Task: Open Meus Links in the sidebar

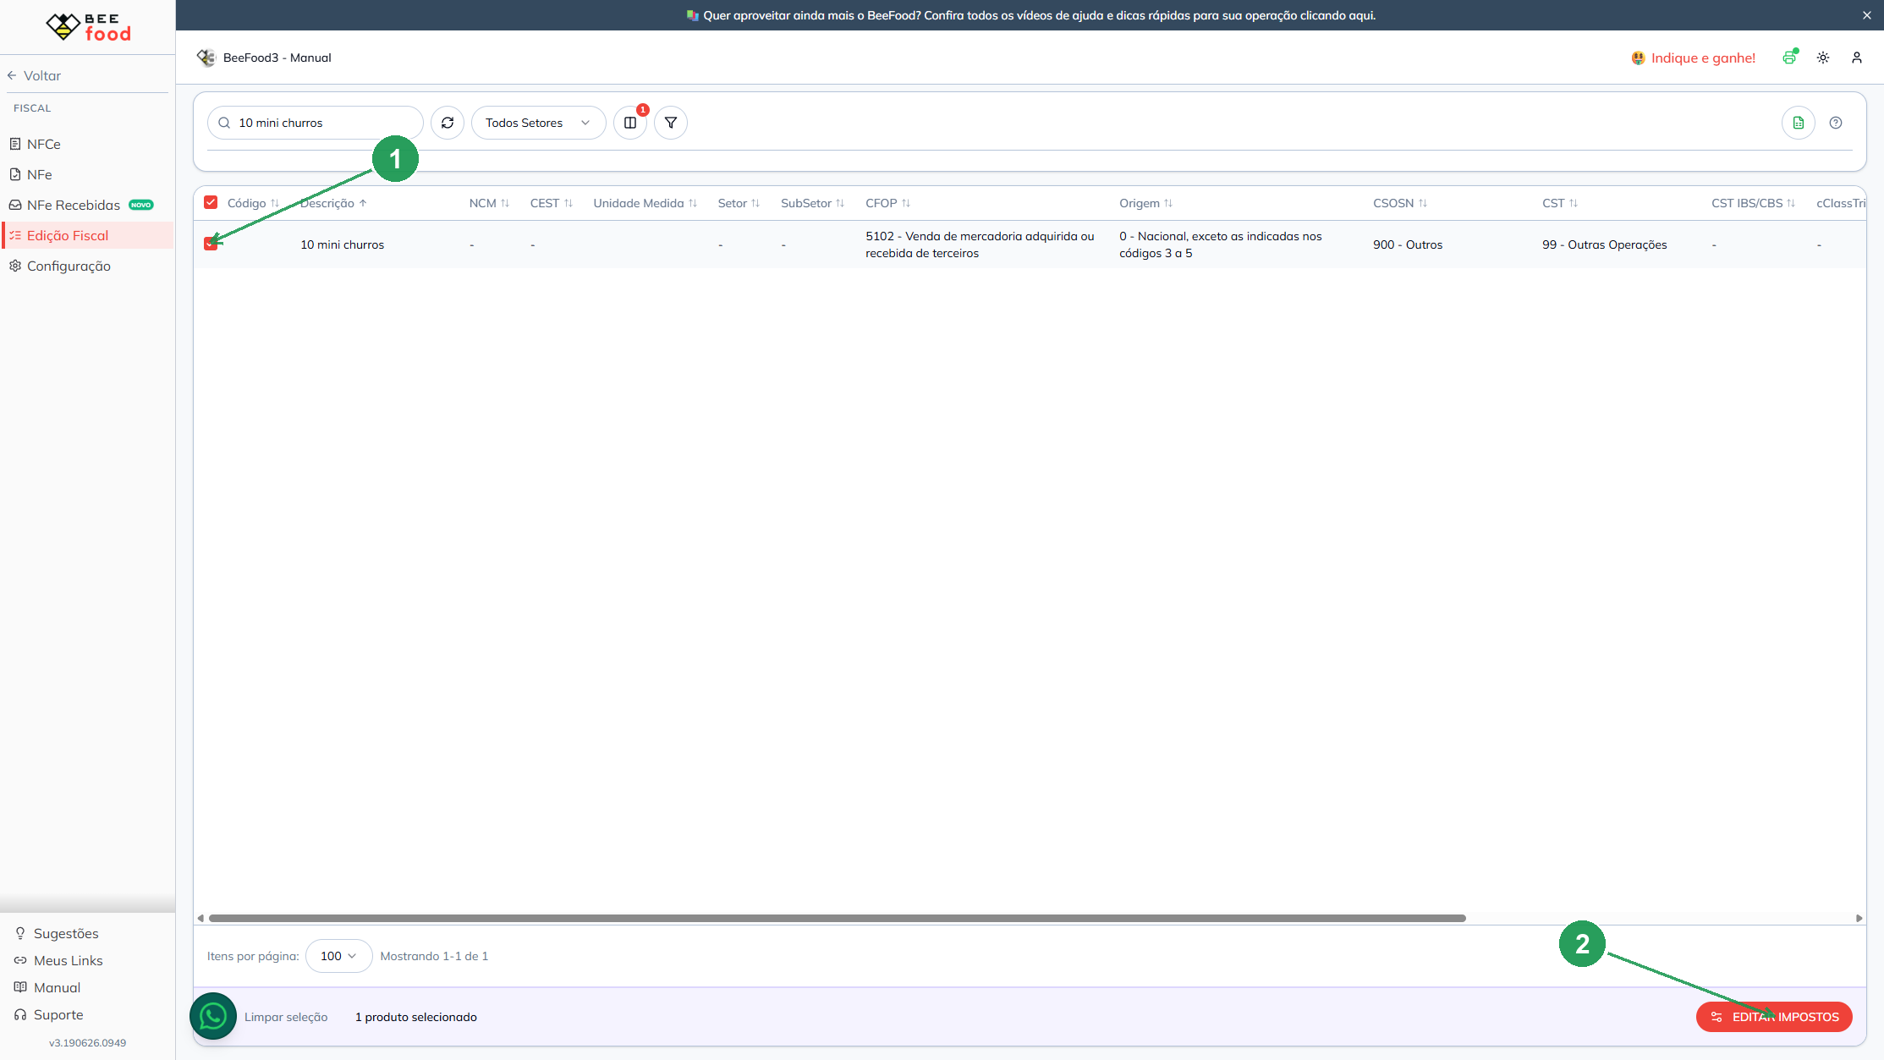Action: pyautogui.click(x=58, y=960)
